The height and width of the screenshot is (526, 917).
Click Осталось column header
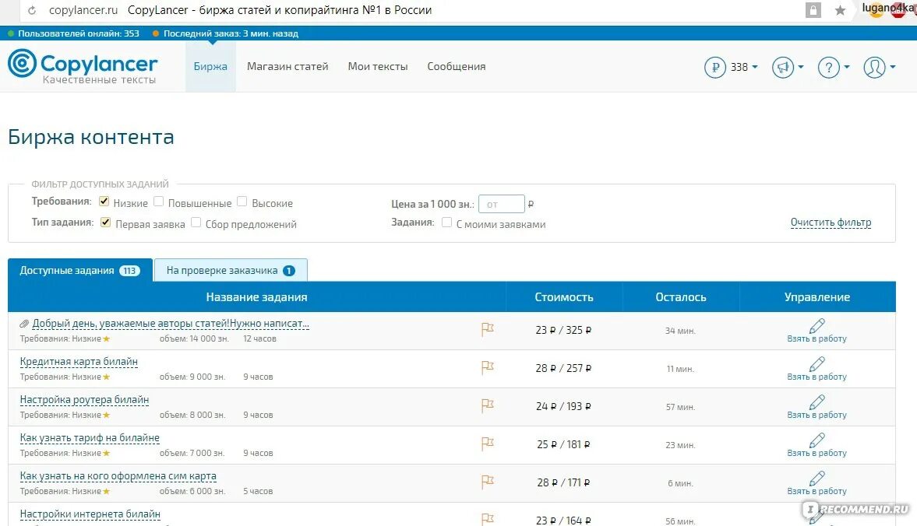coord(681,297)
